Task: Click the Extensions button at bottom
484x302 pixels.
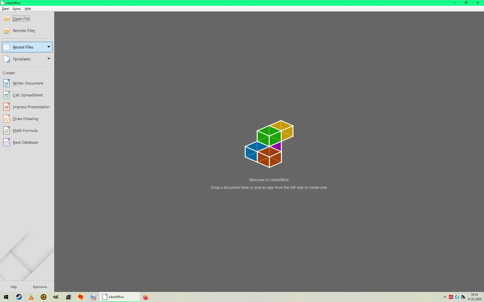Action: coord(40,287)
